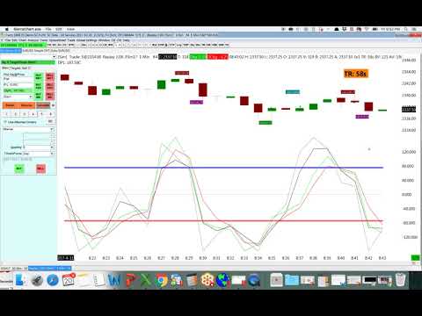Select quantity preset button 4

pyautogui.click(x=33, y=114)
